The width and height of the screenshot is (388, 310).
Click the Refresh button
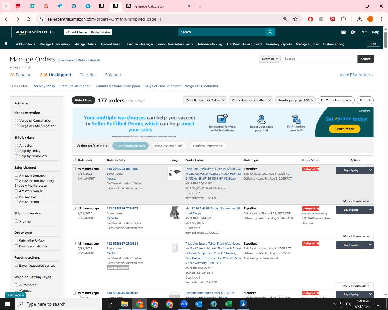[365, 100]
